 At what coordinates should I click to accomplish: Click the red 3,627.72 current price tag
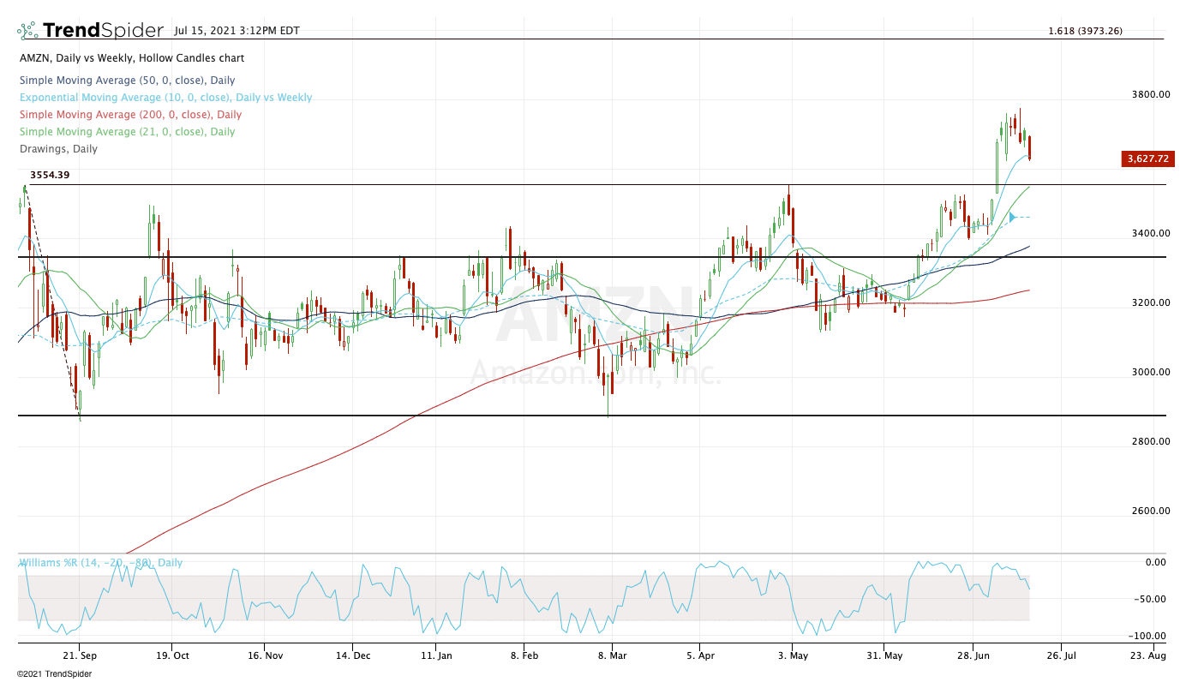1148,159
